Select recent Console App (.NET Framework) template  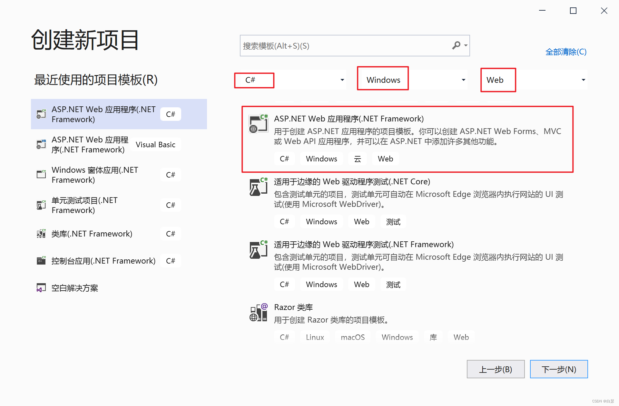[x=119, y=261]
